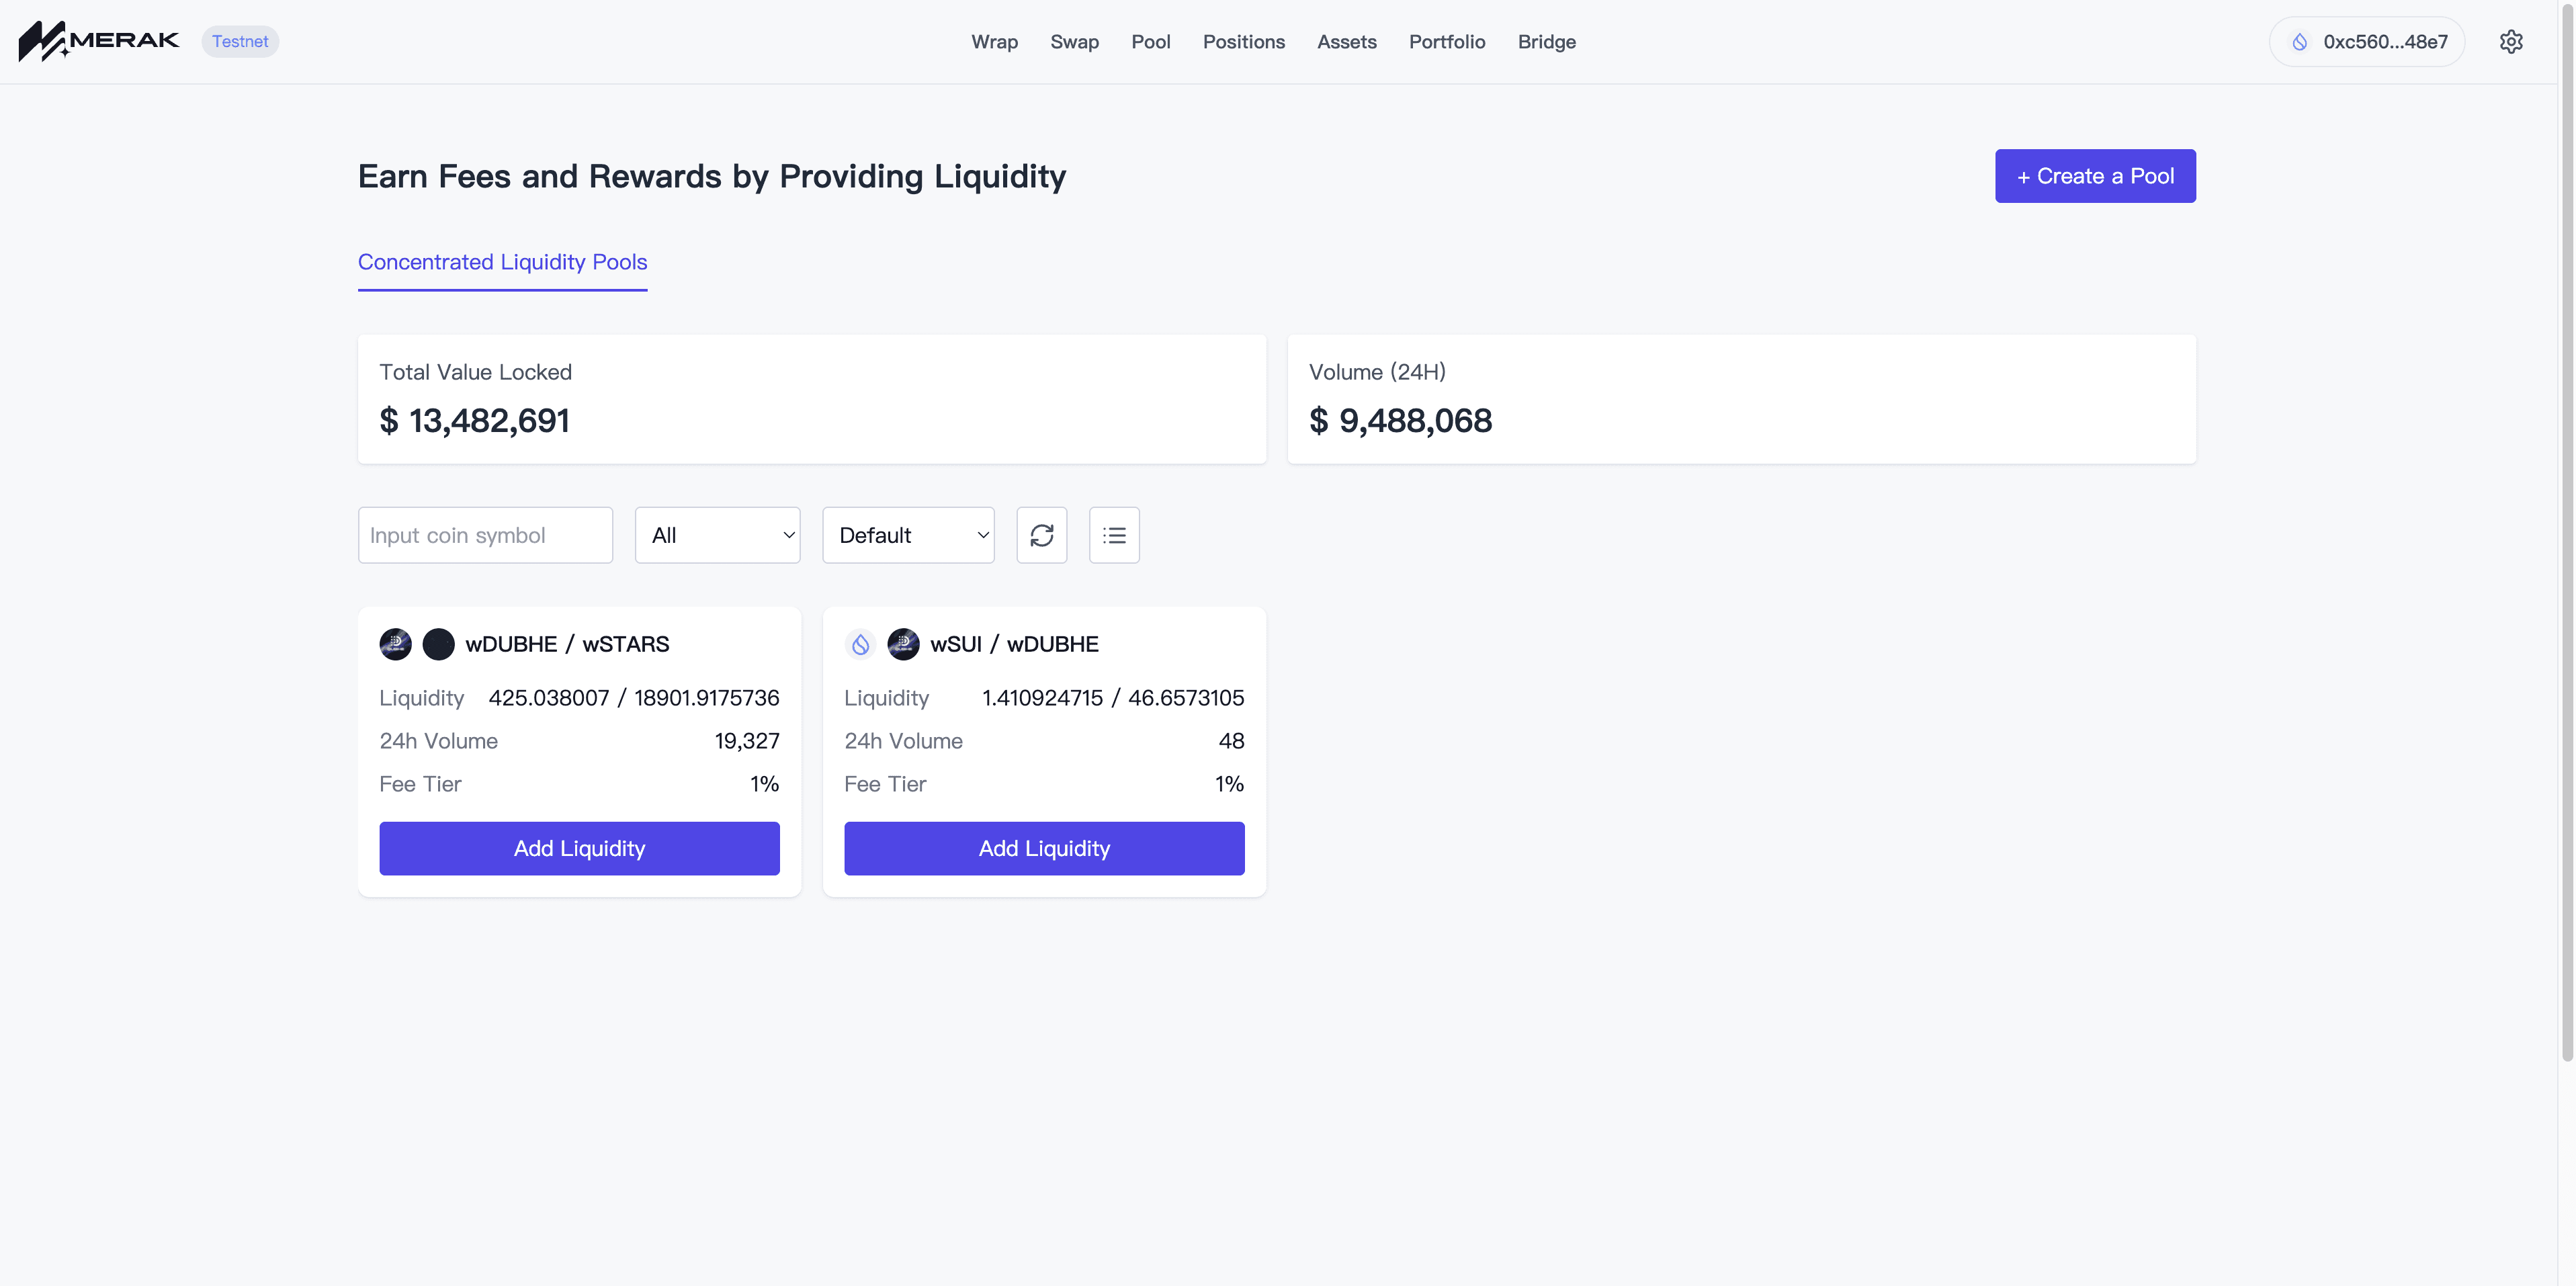2576x1286 pixels.
Task: Click the wDUBHE / wSTARS pool title
Action: point(567,644)
